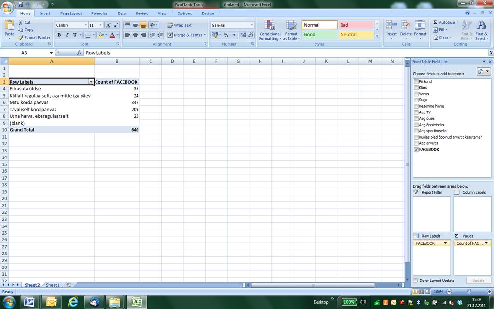Image resolution: width=494 pixels, height=309 pixels.
Task: Apply the Good cell style
Action: coord(319,35)
